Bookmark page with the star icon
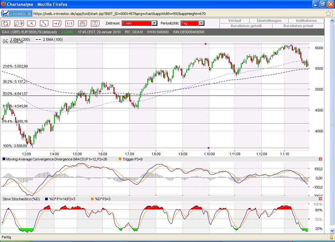Screen dimensions: 335x242 [328, 13]
